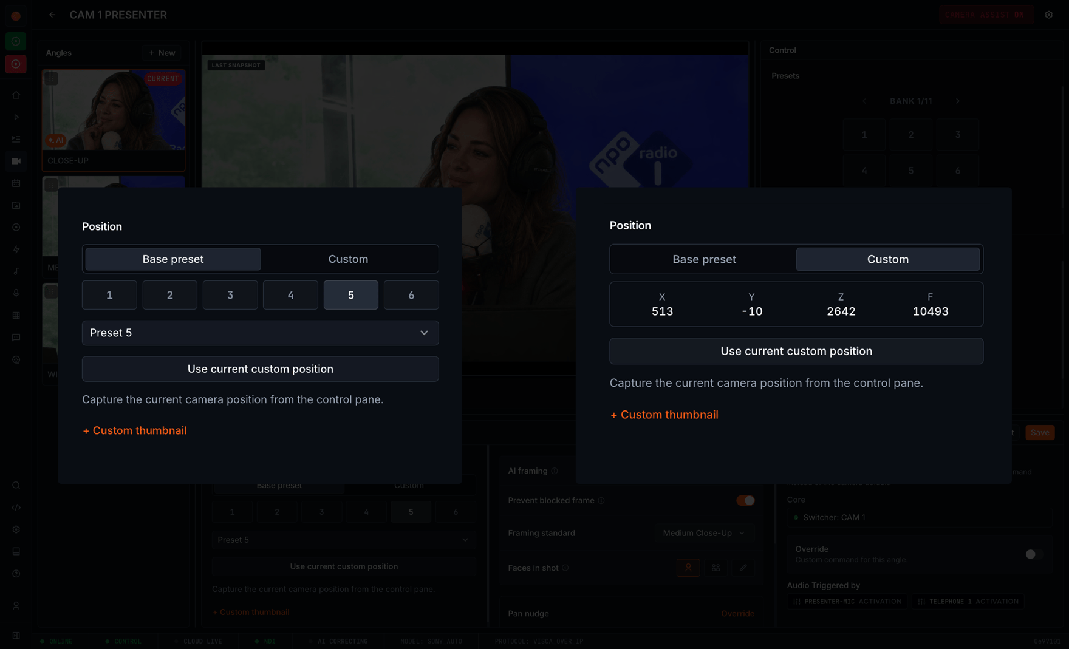This screenshot has height=649, width=1069.
Task: Click Switcher: CAM 1 core field
Action: coord(920,518)
